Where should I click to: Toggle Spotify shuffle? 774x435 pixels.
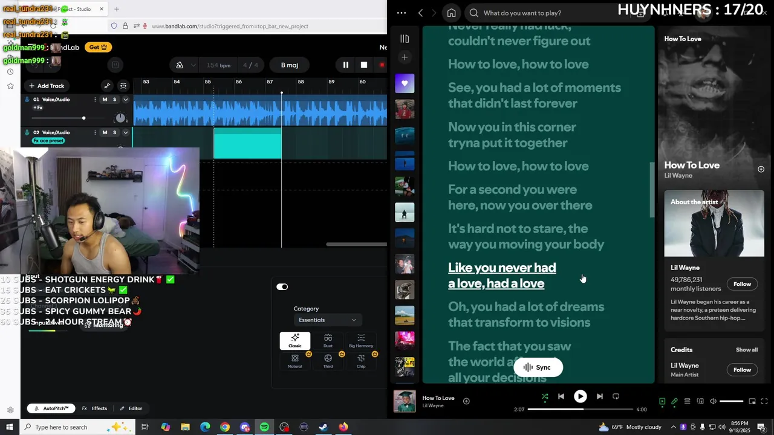(545, 397)
